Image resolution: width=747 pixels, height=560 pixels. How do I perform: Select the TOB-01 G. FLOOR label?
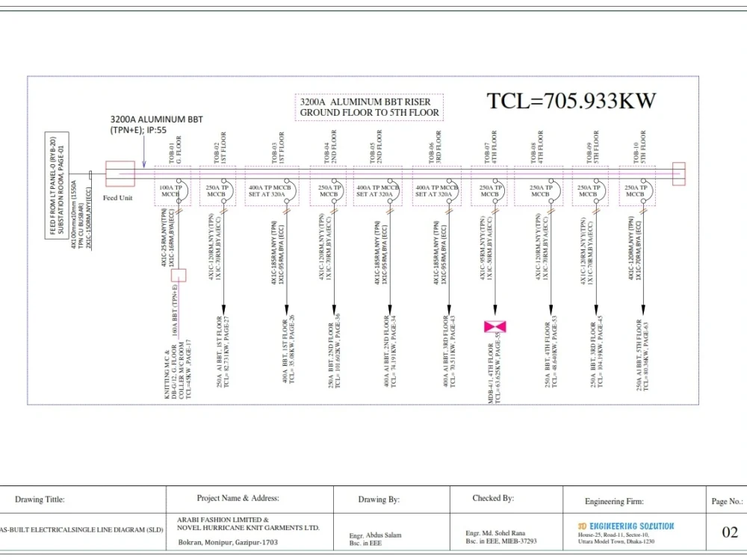(x=176, y=149)
